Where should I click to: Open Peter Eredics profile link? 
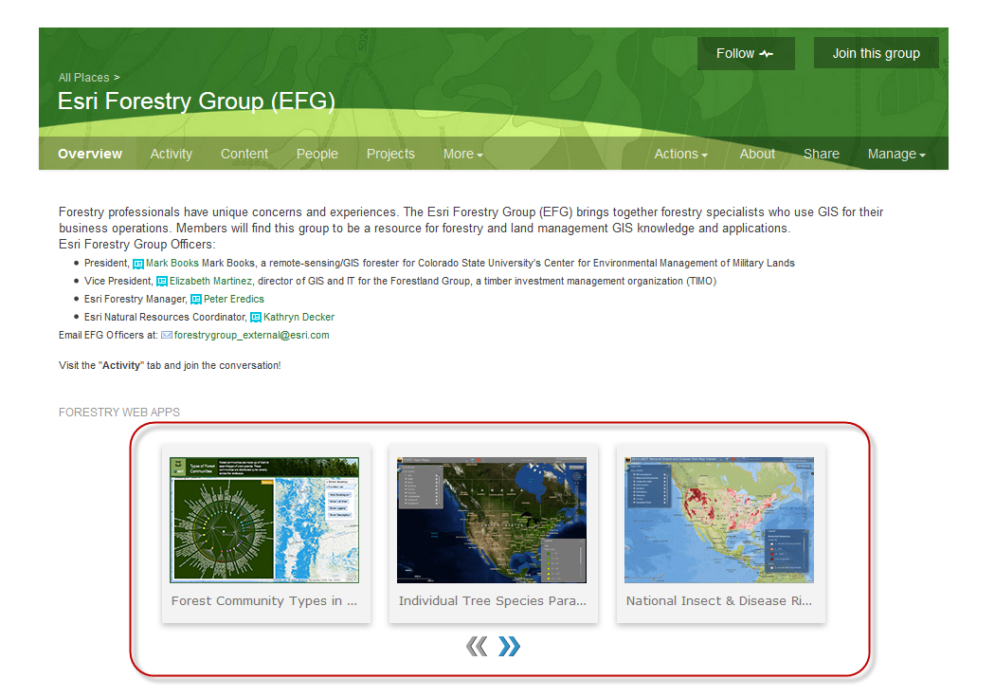coord(233,299)
